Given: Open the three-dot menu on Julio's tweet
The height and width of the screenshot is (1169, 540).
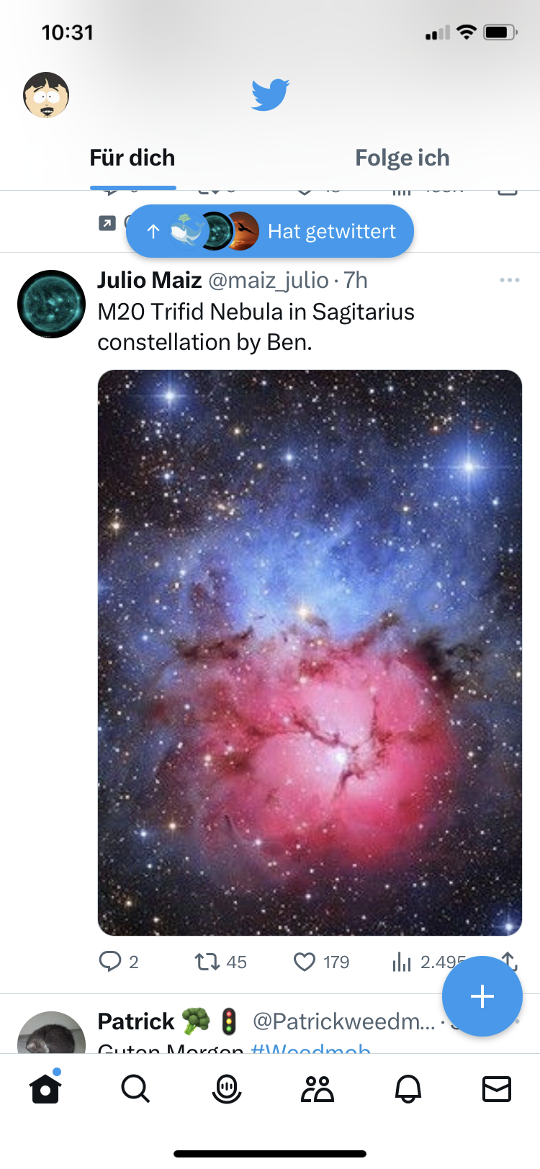Looking at the screenshot, I should click(510, 280).
